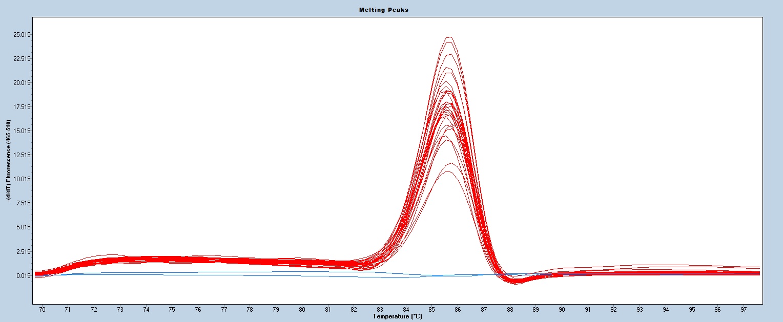Click the red curve bundle near 73°C
This screenshot has height=322, width=783.
coord(120,260)
